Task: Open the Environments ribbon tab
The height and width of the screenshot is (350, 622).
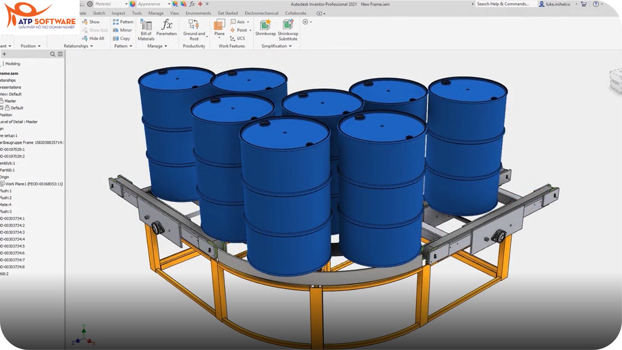Action: point(199,13)
